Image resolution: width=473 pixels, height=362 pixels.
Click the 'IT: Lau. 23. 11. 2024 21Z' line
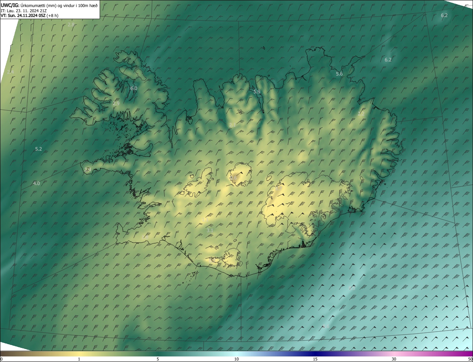[x=24, y=11]
